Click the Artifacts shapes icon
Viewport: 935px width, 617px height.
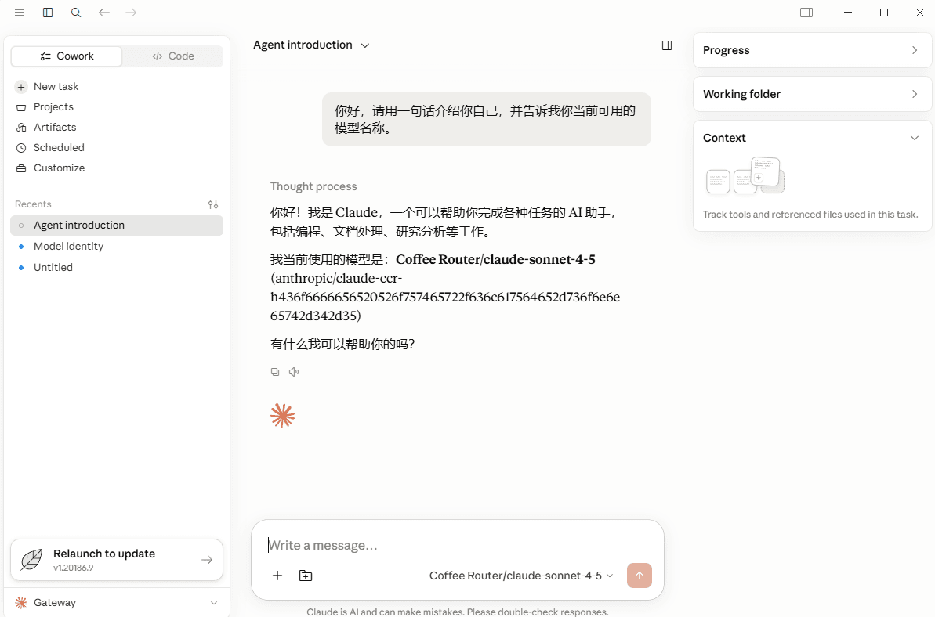21,128
